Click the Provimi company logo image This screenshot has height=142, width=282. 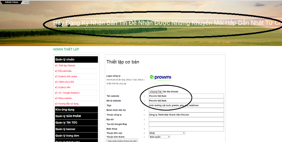160,78
